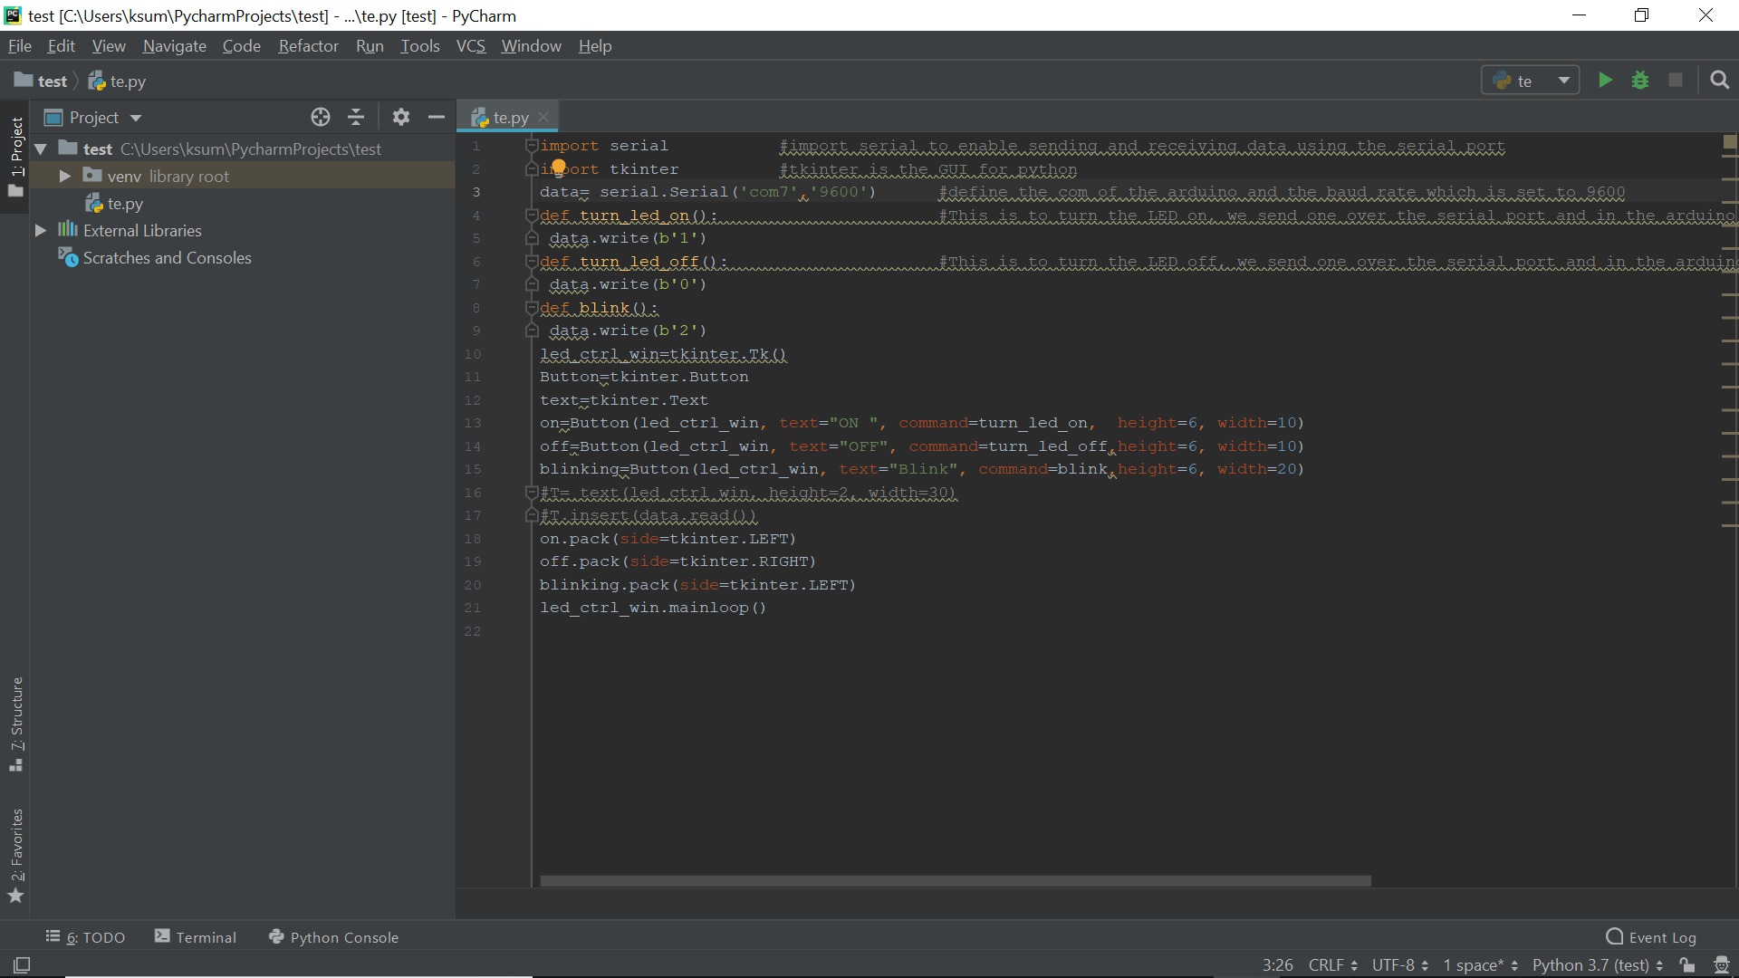Select te.py in the project tree
Image resolution: width=1739 pixels, height=978 pixels.
[125, 204]
